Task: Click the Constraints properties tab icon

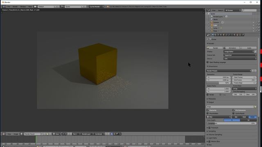Action: pyautogui.click(x=226, y=35)
